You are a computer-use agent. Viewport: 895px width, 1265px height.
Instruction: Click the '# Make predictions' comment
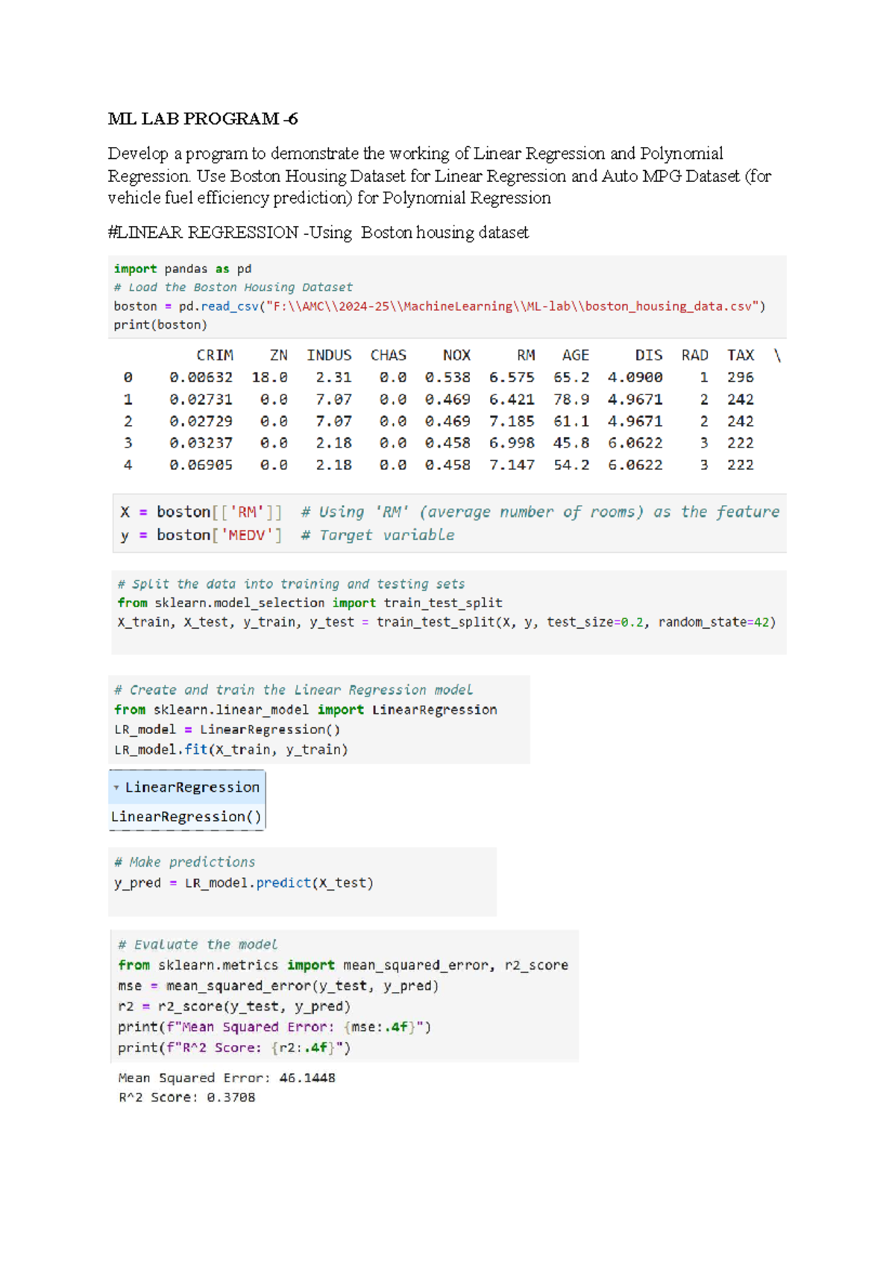(185, 862)
